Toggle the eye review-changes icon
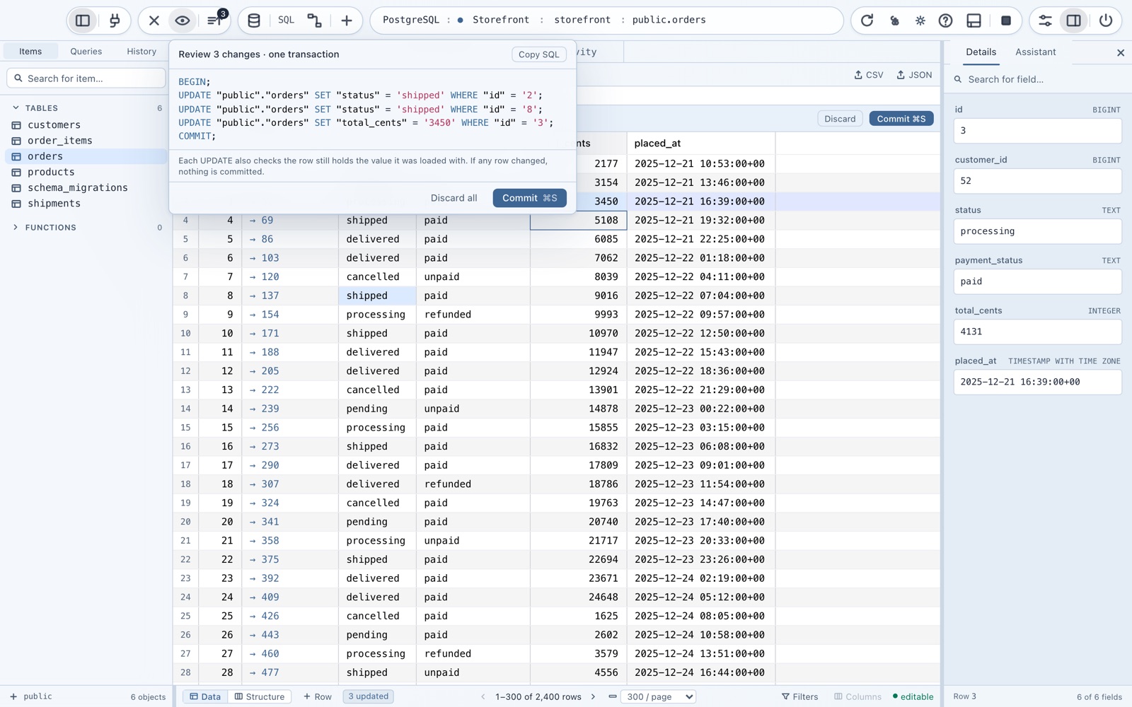This screenshot has width=1132, height=707. pos(183,21)
